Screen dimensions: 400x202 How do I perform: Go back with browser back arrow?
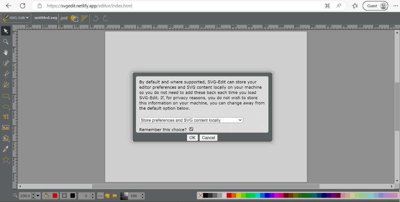(8, 6)
